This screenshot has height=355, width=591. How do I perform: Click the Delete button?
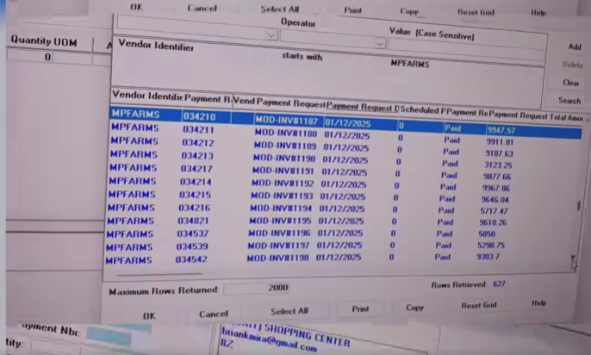573,65
